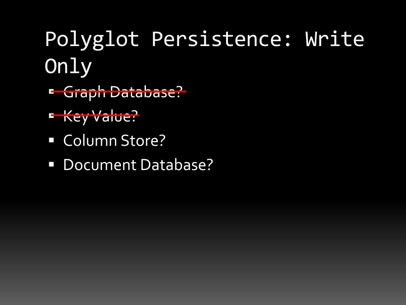Click the word Key in the crossed-out bullet

[x=76, y=117]
